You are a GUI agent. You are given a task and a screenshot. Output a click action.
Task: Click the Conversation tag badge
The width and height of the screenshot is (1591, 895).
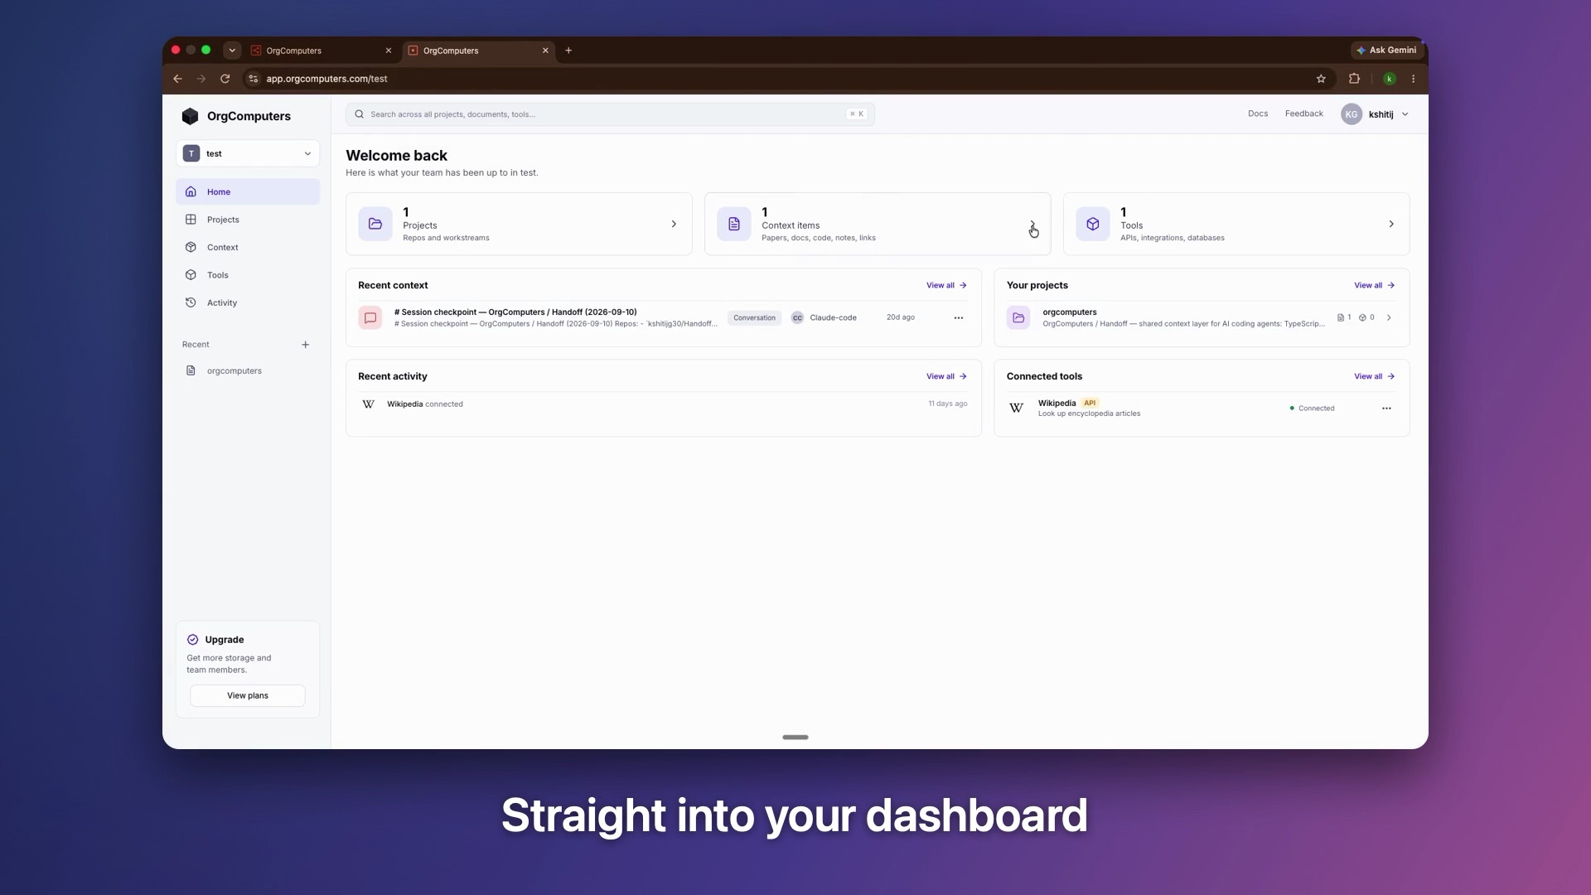tap(754, 317)
